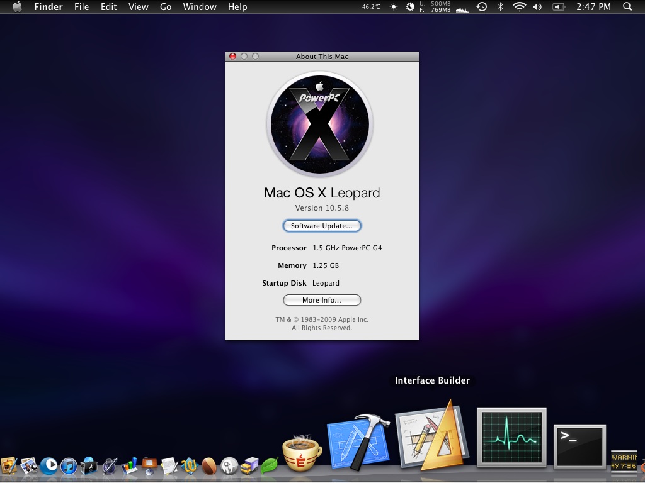Screen dimensions: 645x483
Task: Click the Software Update... button
Action: coord(322,226)
